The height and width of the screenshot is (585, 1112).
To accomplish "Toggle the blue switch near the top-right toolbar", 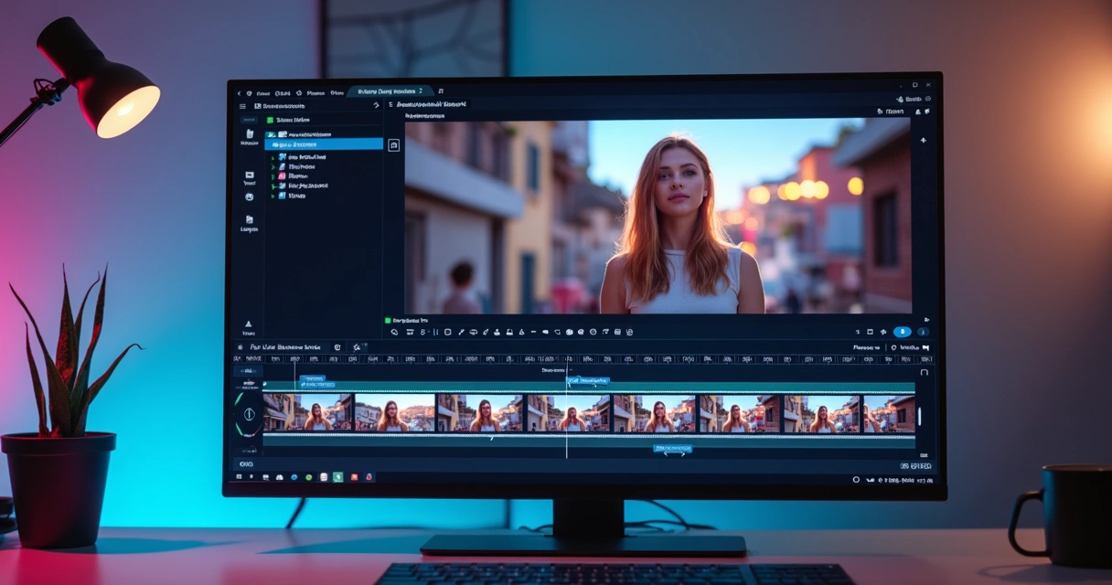I will (902, 332).
